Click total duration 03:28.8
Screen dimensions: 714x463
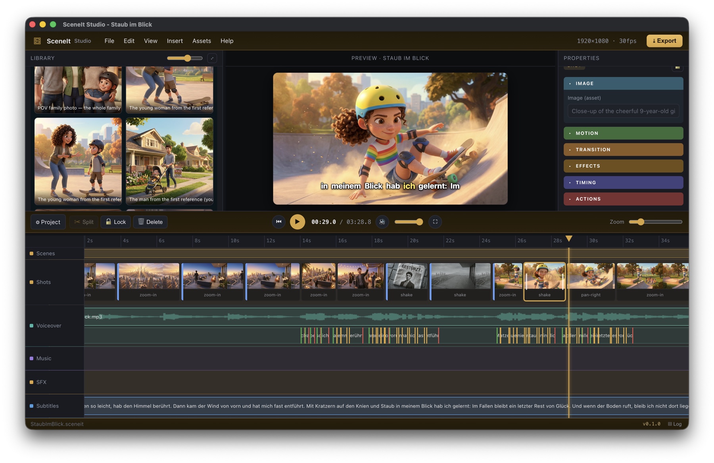coord(359,222)
